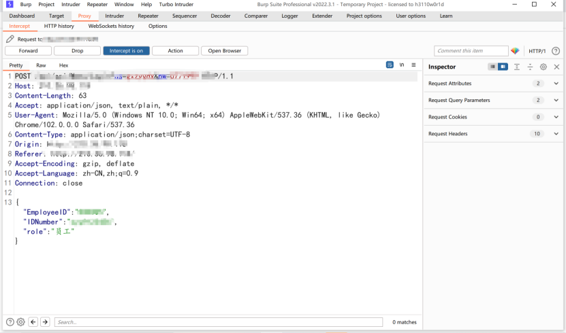Select the Intercept sub-tab
This screenshot has width=566, height=333.
coord(20,26)
